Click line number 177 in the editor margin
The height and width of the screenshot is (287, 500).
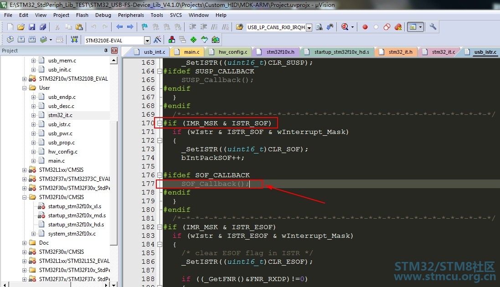click(x=148, y=184)
